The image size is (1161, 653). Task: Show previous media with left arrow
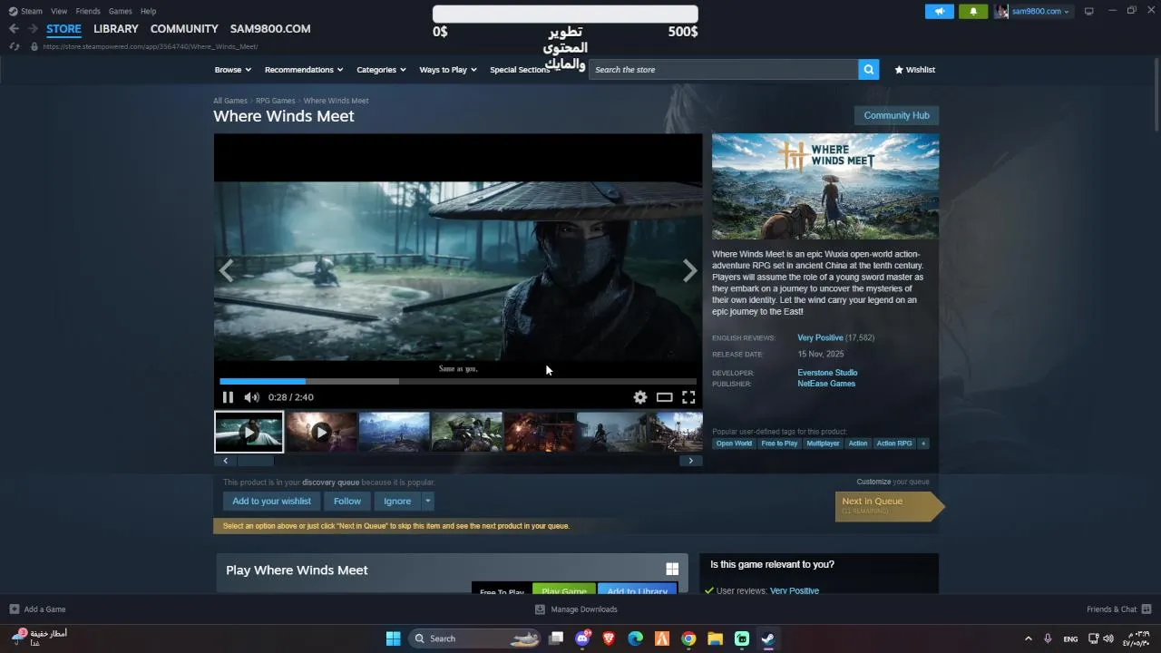227,270
